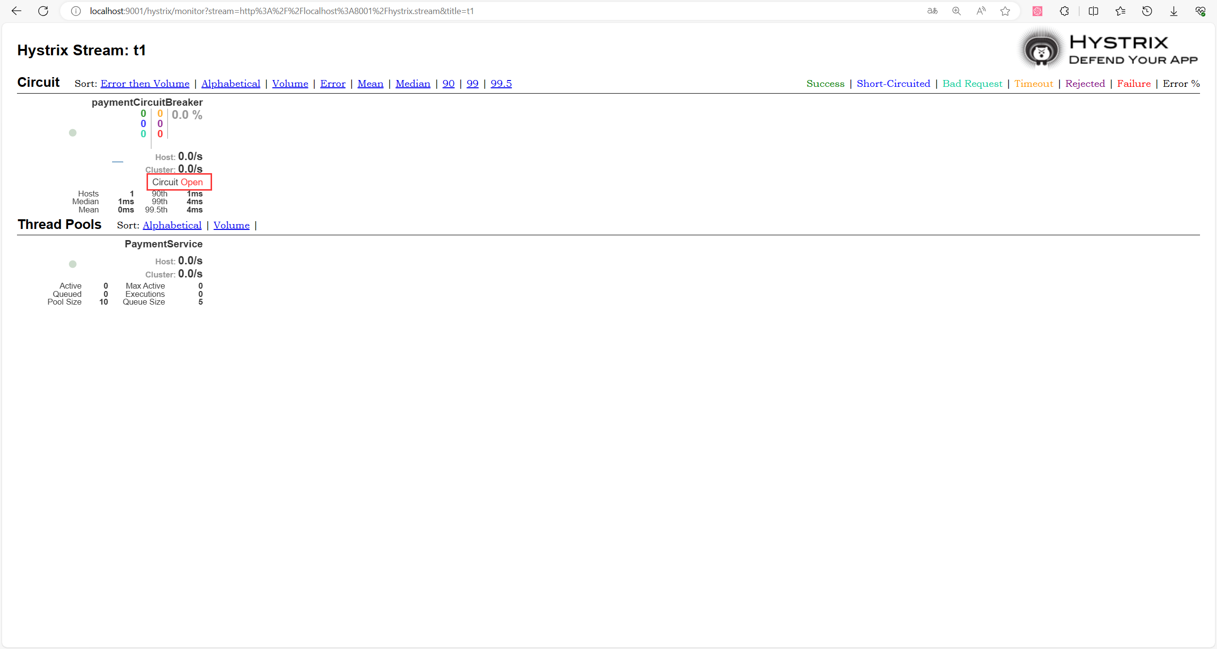Sort thread pools by Volume
This screenshot has height=649, width=1217.
(231, 225)
